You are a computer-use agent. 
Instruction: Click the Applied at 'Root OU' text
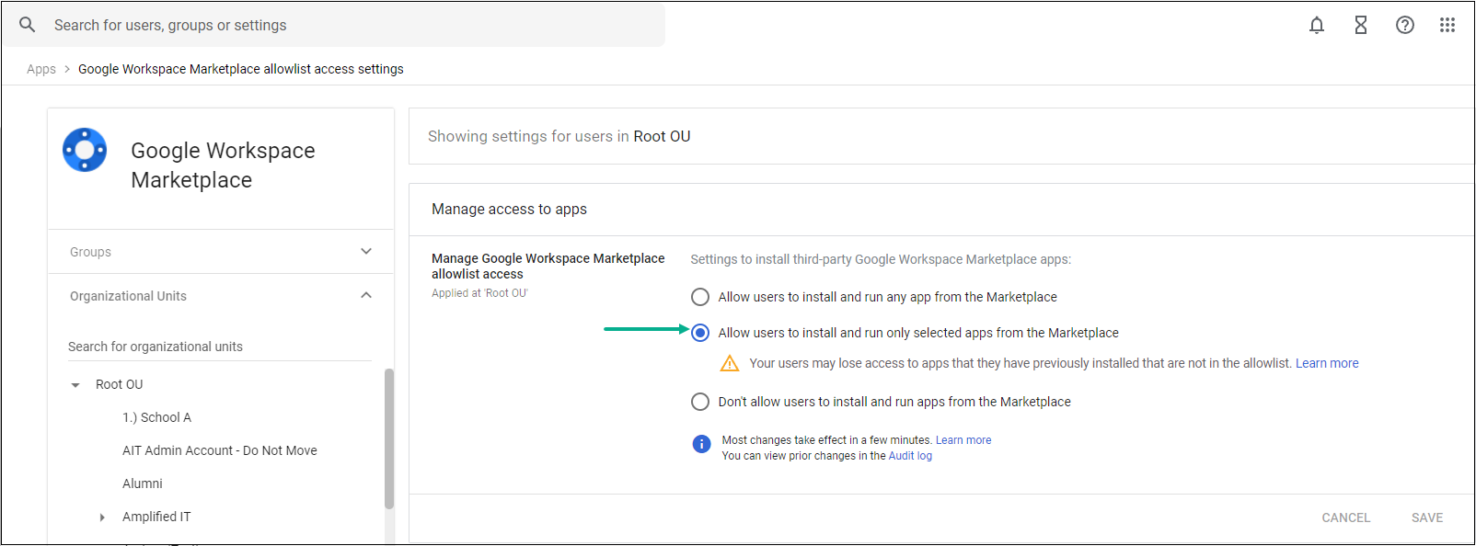coord(479,293)
